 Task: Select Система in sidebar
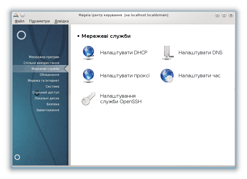pos(52,86)
